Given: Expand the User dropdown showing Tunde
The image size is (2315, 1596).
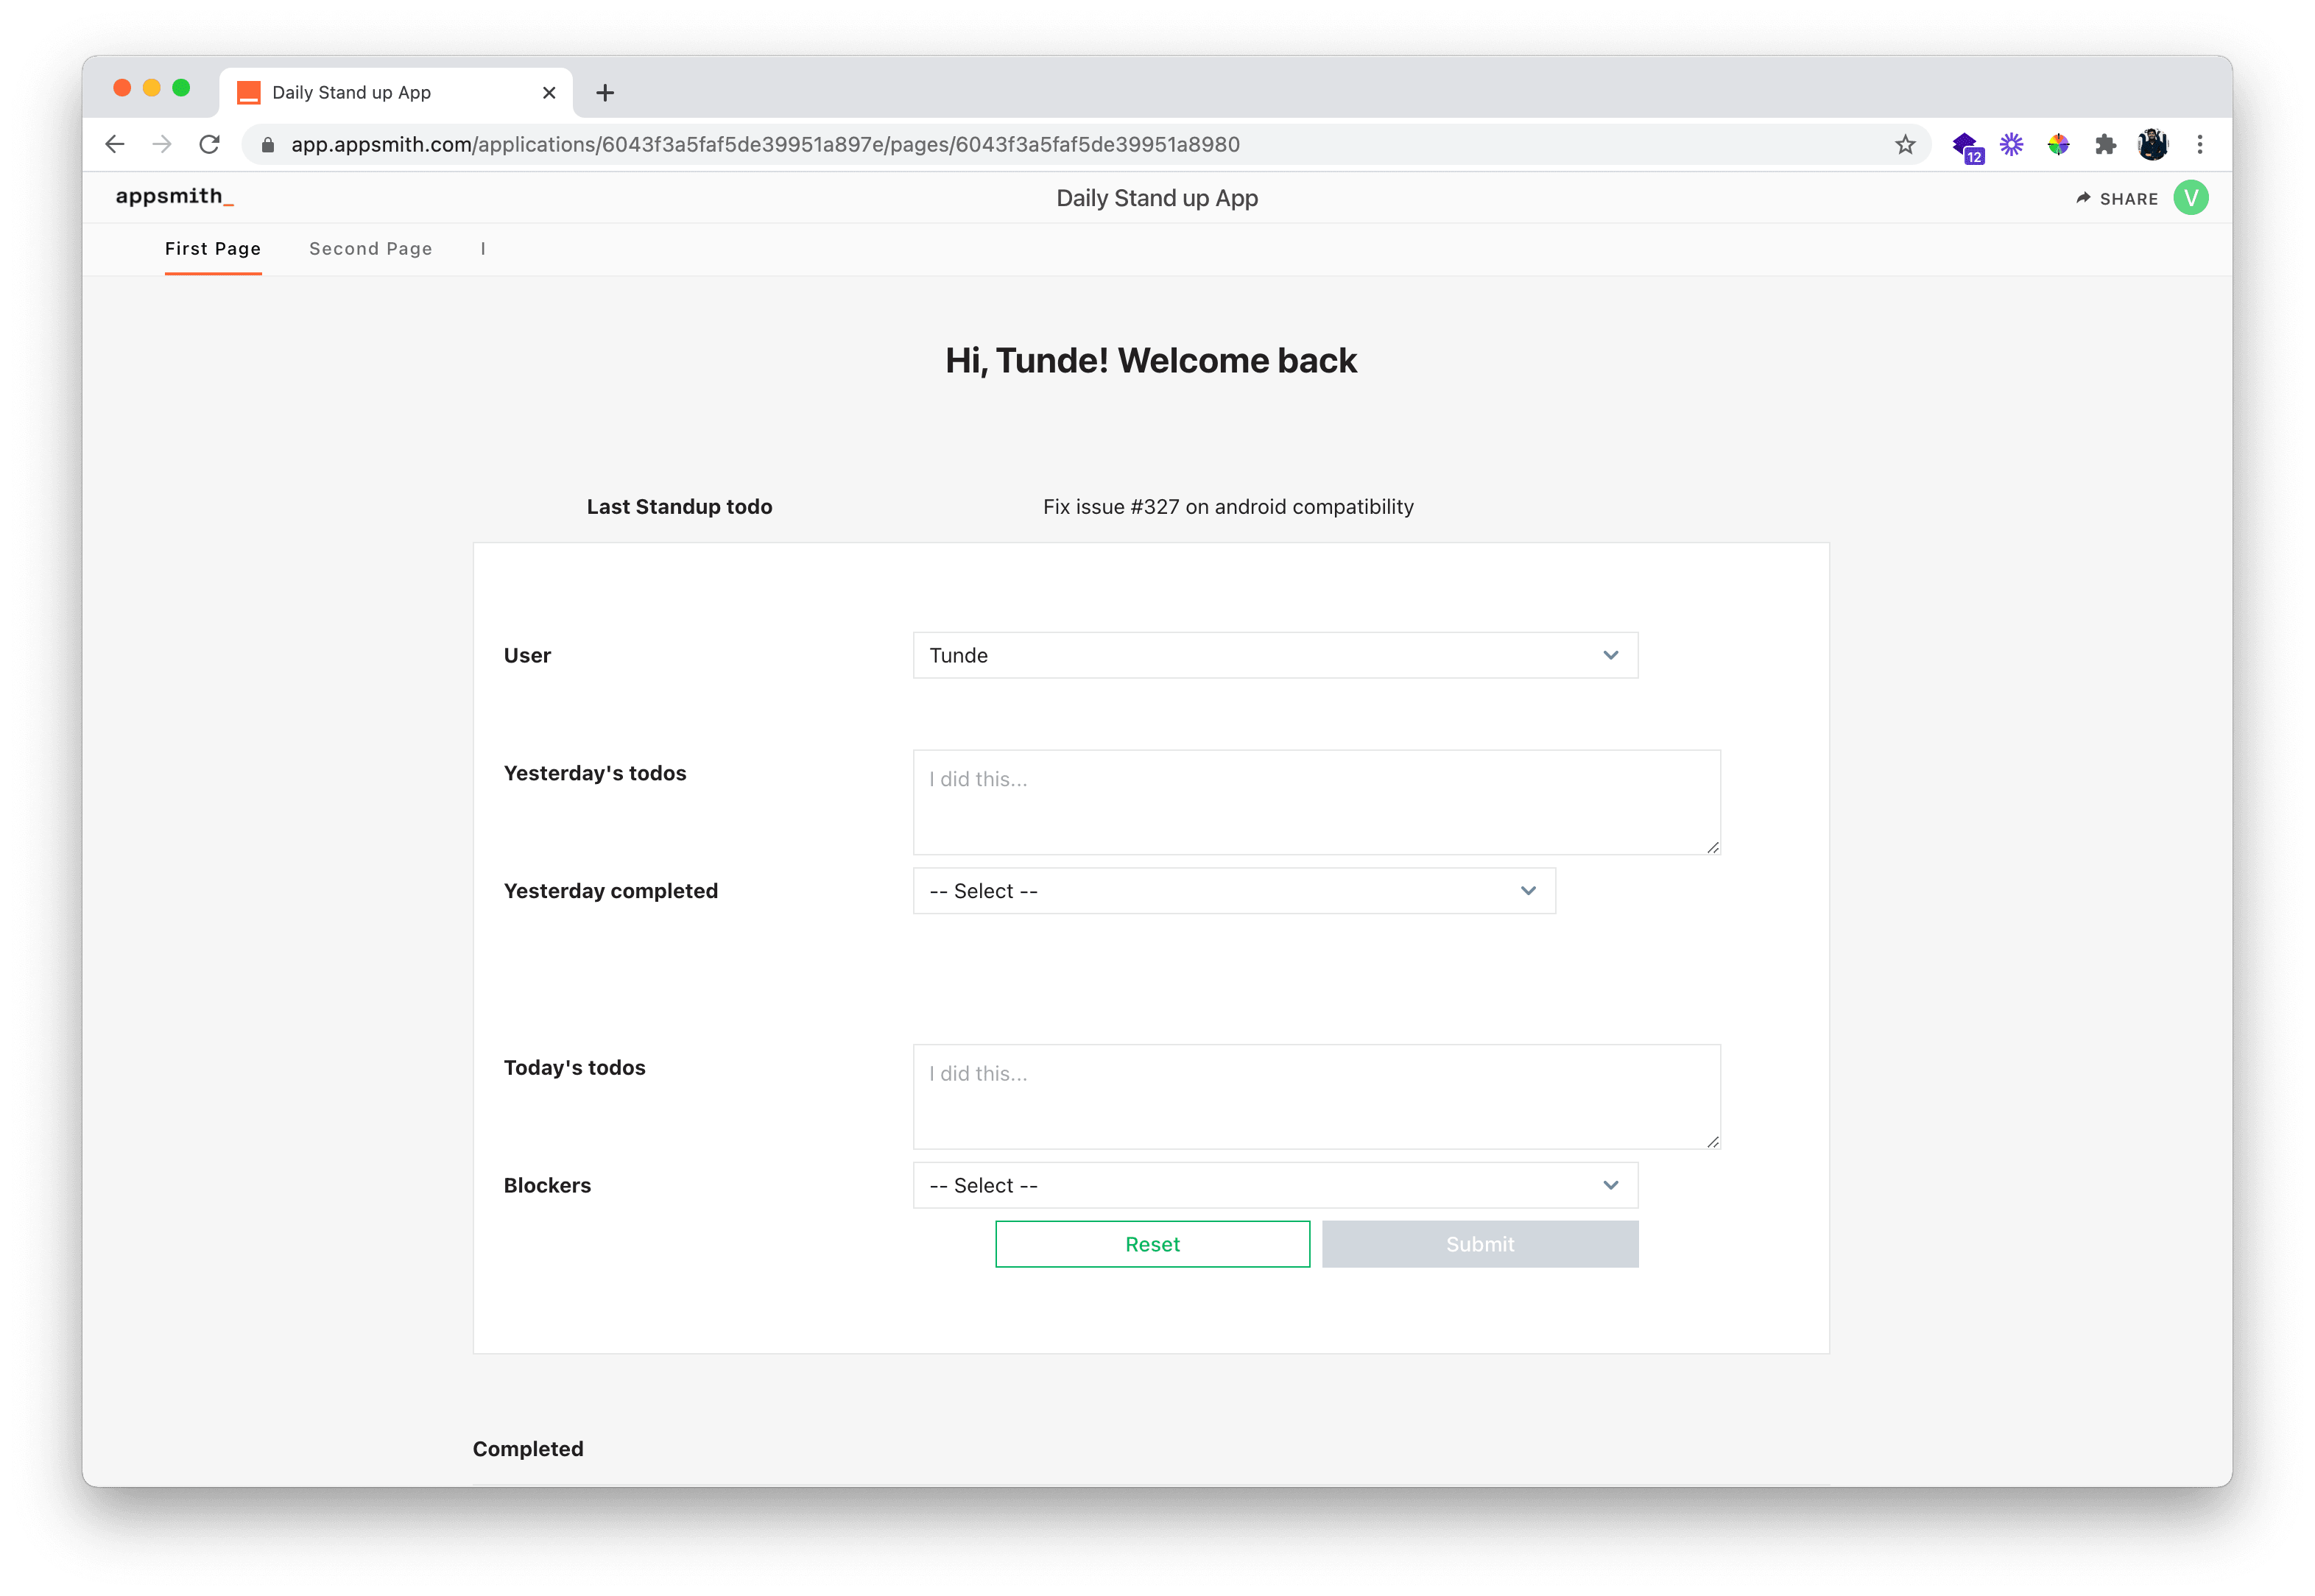Looking at the screenshot, I should pyautogui.click(x=1275, y=655).
